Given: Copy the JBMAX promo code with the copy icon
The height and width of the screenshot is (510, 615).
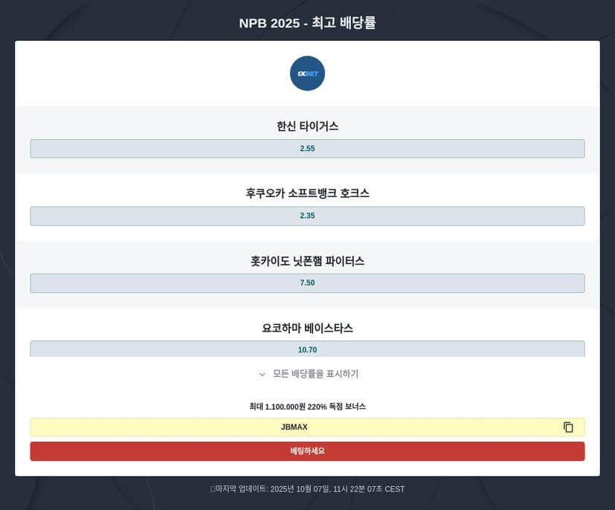Looking at the screenshot, I should (568, 427).
